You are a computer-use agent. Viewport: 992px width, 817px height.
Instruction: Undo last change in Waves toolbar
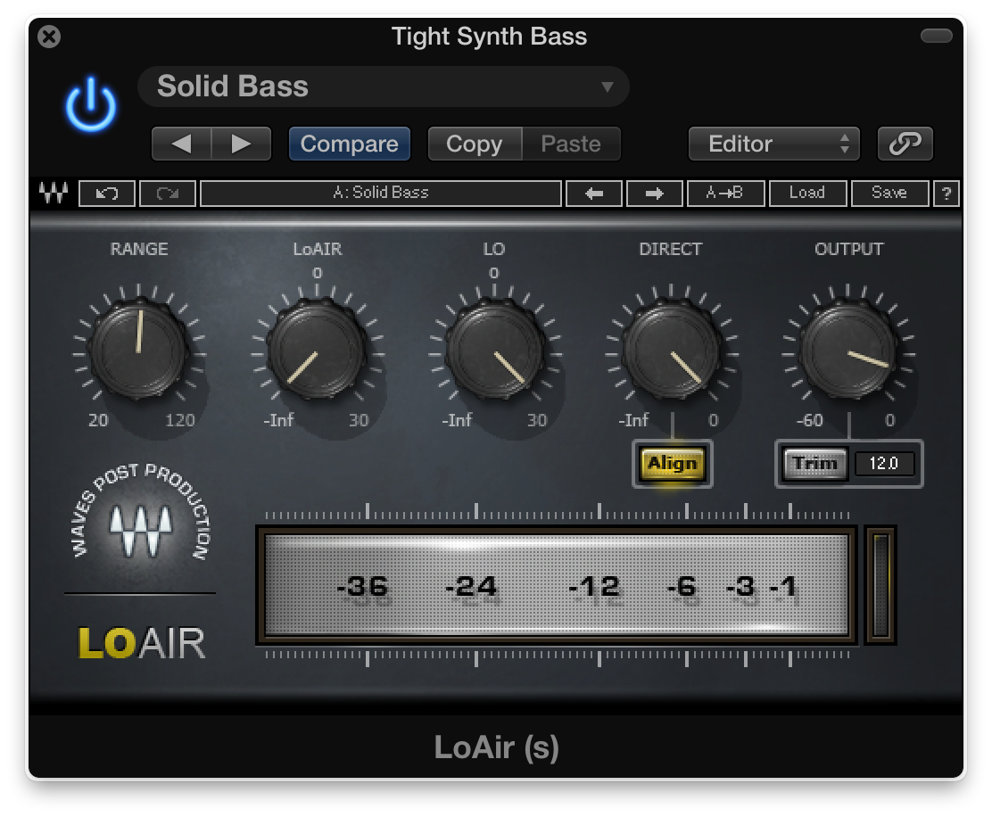coord(107,194)
